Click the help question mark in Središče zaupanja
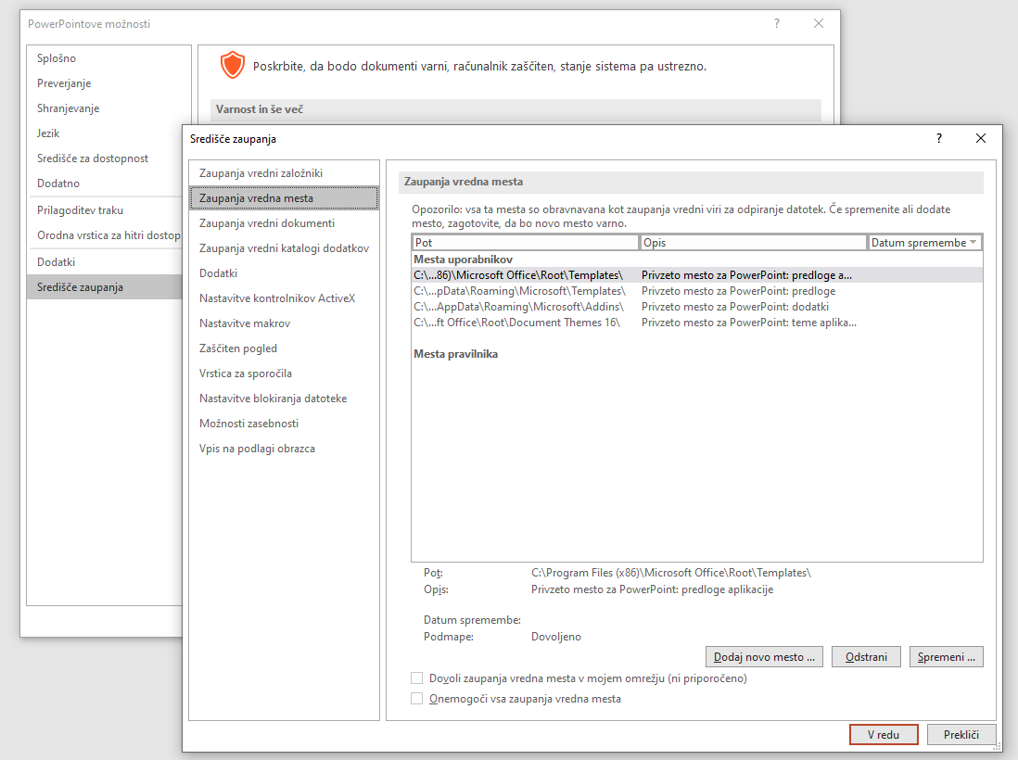Viewport: 1018px width, 760px height. [x=939, y=138]
